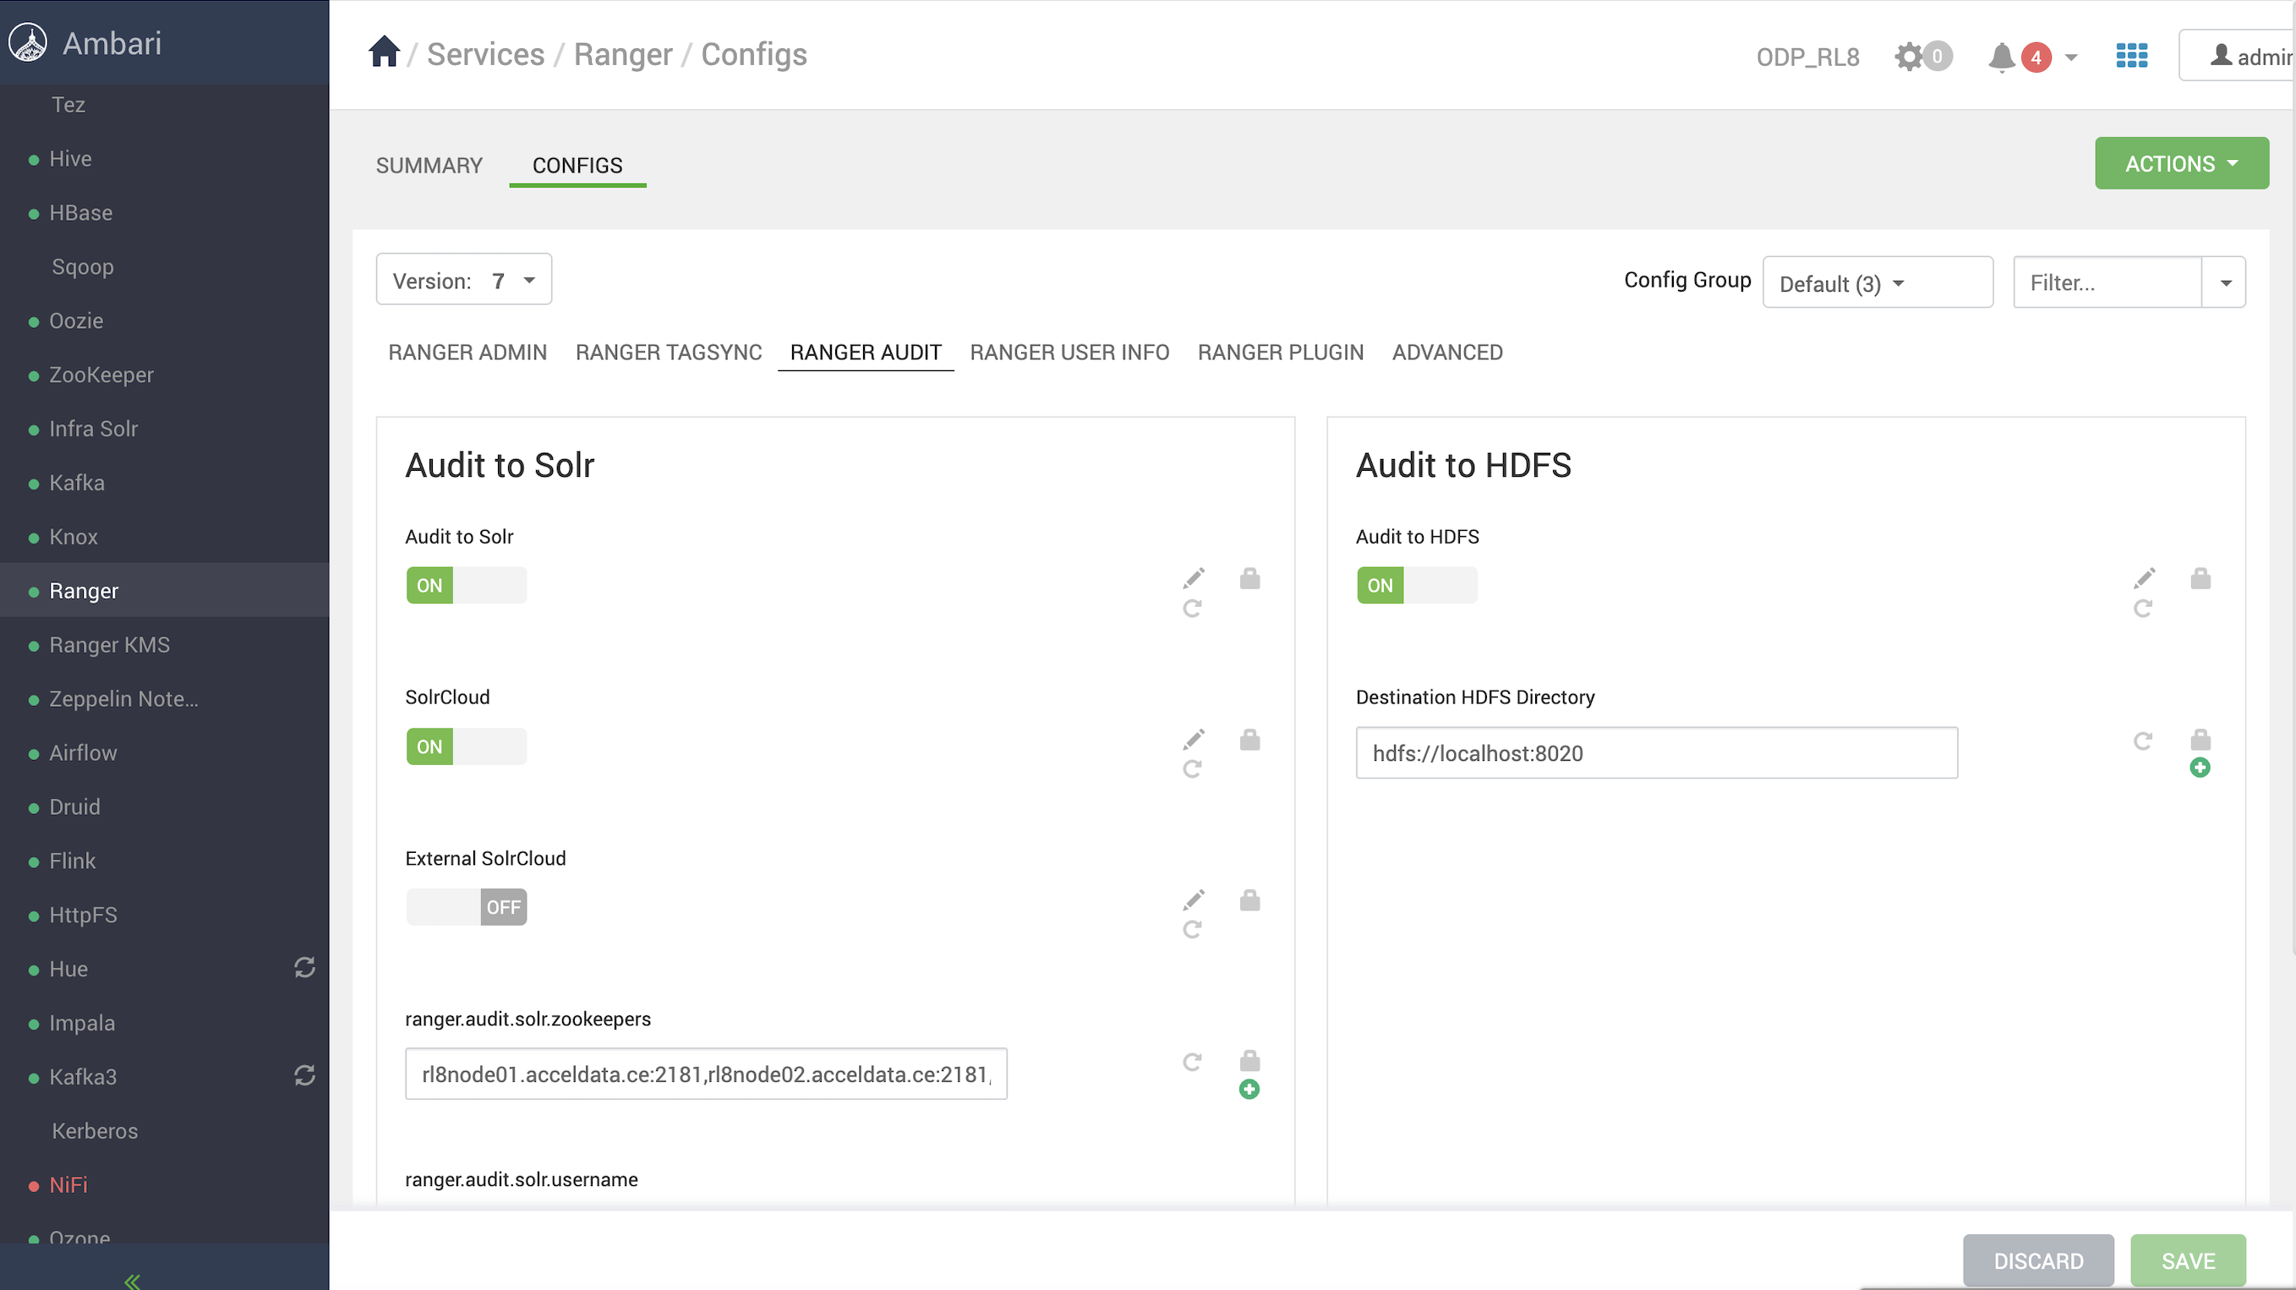Toggle the SolrCloud switch
Screen dimensions: 2296x1290
point(466,746)
